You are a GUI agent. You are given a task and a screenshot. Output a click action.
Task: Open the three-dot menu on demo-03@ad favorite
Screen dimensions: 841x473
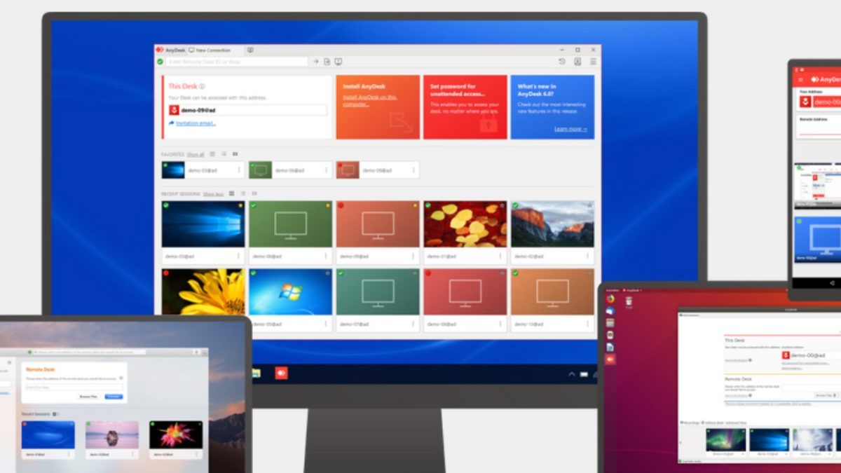pyautogui.click(x=239, y=168)
